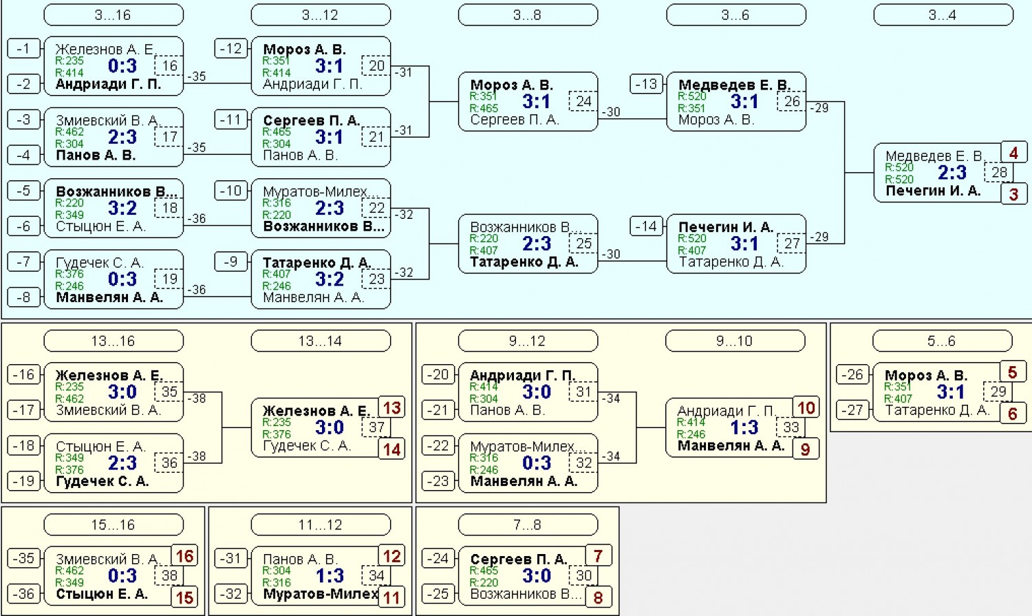Select match number 17 box
The width and height of the screenshot is (1032, 616).
click(169, 137)
